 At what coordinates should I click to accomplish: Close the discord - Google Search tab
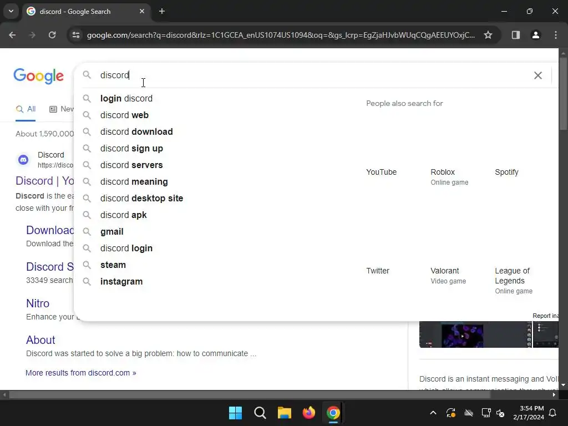pyautogui.click(x=142, y=11)
